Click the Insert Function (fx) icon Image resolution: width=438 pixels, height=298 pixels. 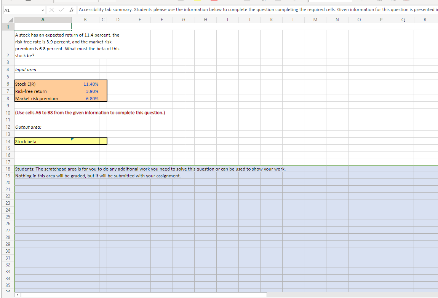point(72,10)
